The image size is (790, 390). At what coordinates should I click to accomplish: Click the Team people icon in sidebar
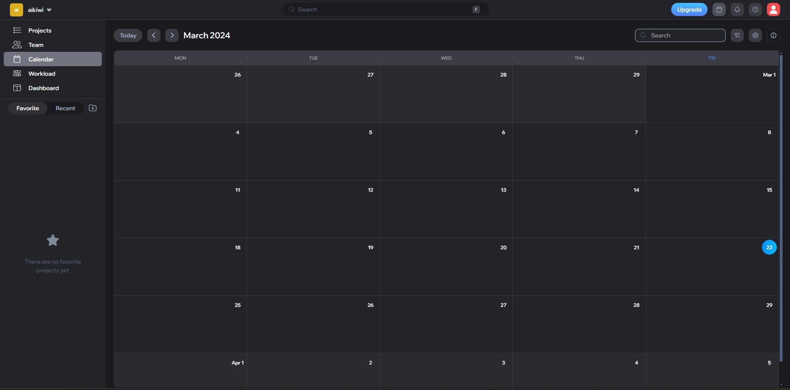click(17, 44)
